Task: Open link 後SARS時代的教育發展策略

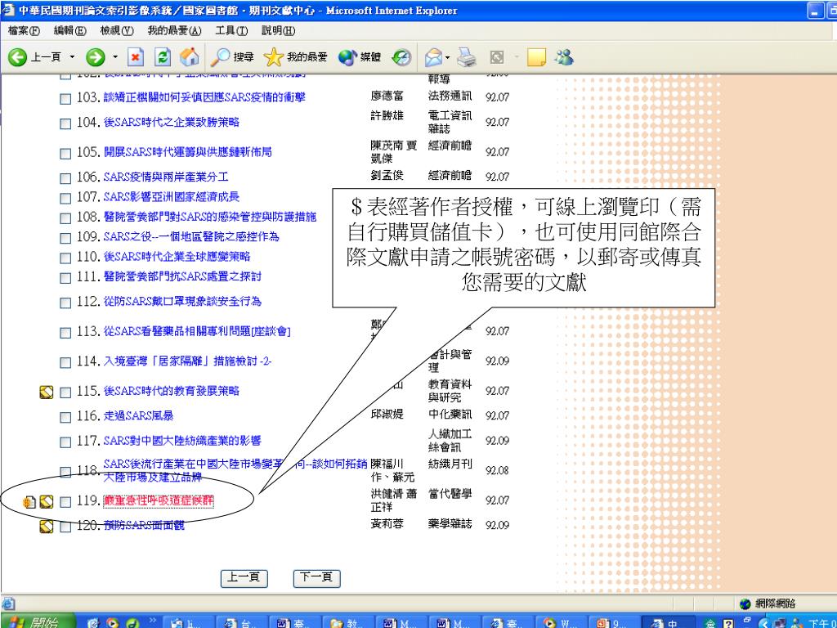Action: 172,391
